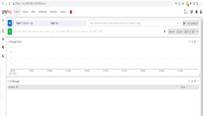Click the in/out throughput indicator
203x116 pixels.
point(186,12)
